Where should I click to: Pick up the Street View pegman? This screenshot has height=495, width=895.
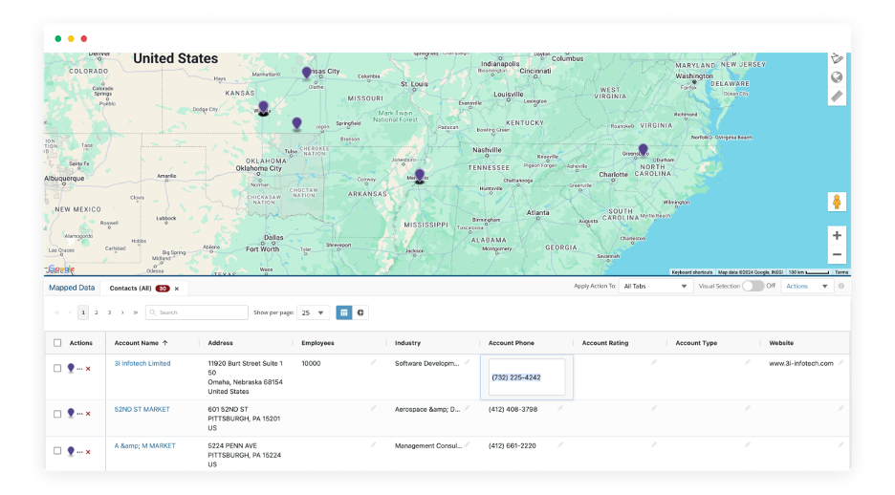click(x=837, y=202)
